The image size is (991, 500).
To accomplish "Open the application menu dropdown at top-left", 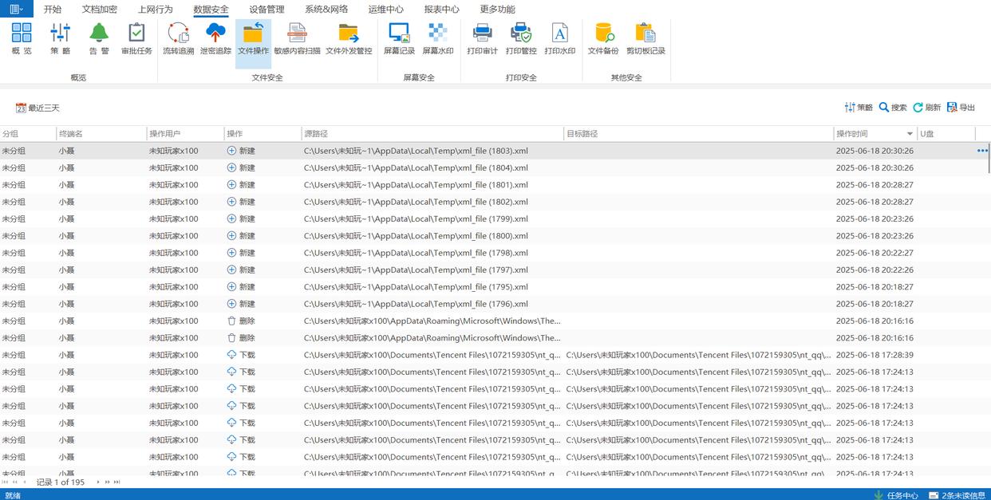I will pyautogui.click(x=16, y=10).
